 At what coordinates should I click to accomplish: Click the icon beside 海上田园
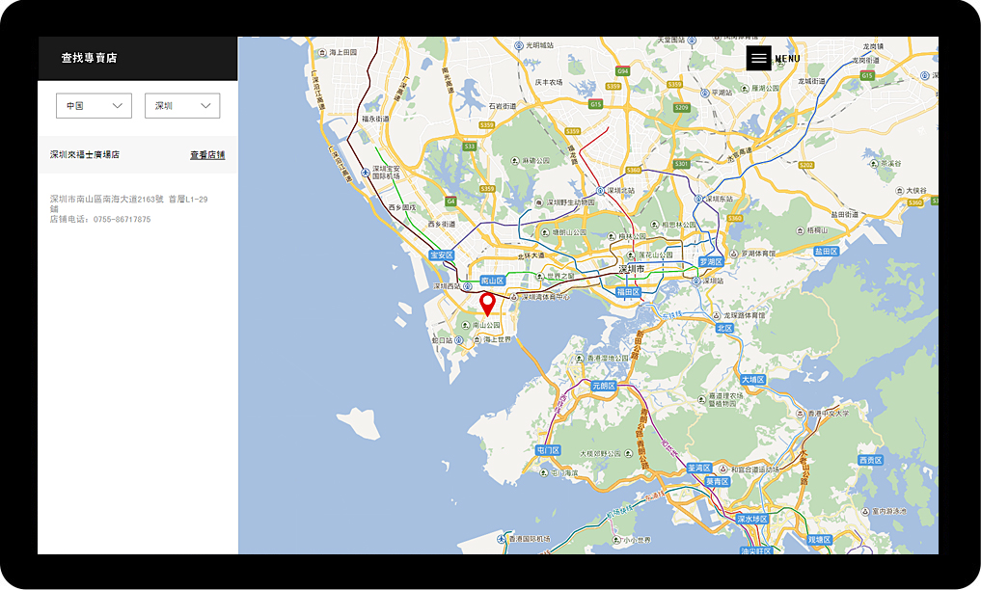pos(322,52)
